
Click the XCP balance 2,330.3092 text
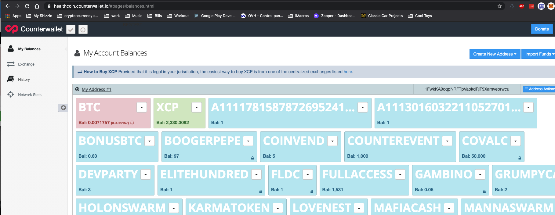tap(173, 123)
